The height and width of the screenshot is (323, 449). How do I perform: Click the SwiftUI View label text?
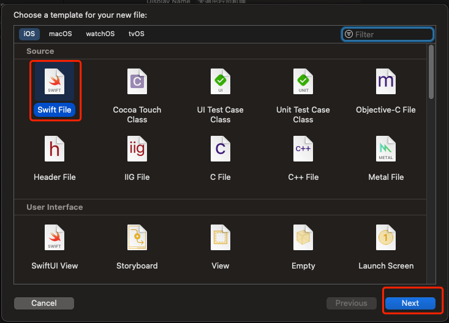[55, 265]
